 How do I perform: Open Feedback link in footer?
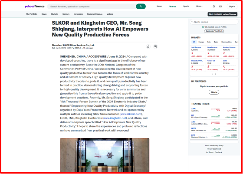218,152
